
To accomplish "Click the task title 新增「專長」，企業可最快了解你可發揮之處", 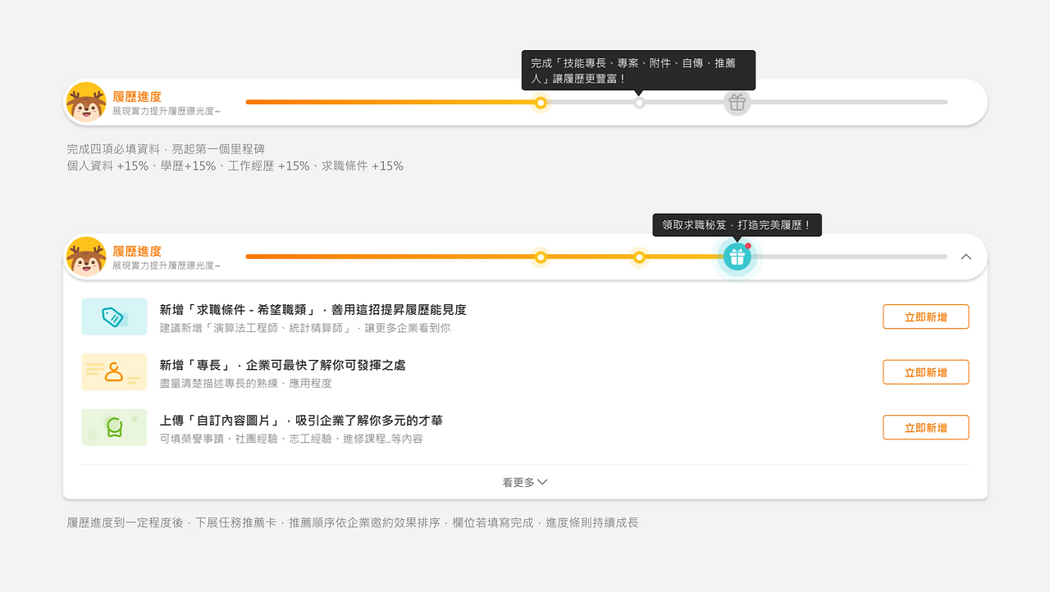I will tap(283, 365).
